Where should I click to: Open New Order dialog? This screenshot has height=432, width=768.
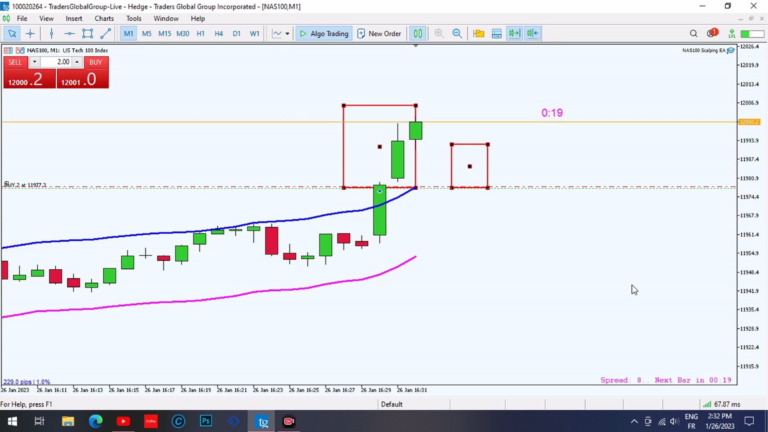pyautogui.click(x=379, y=34)
